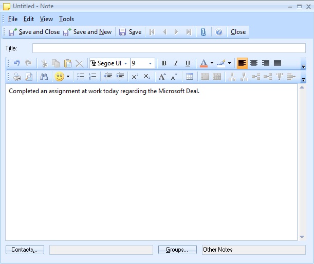Open the Tools menu
314x264 pixels.
[66, 19]
